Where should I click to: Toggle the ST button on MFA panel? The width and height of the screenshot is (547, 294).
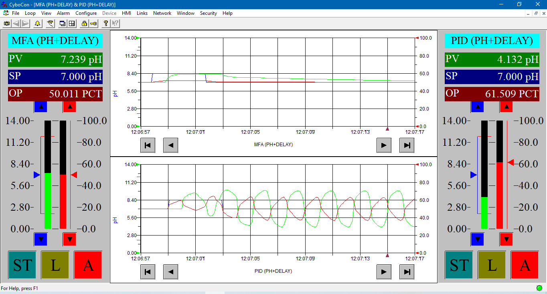[x=22, y=265]
